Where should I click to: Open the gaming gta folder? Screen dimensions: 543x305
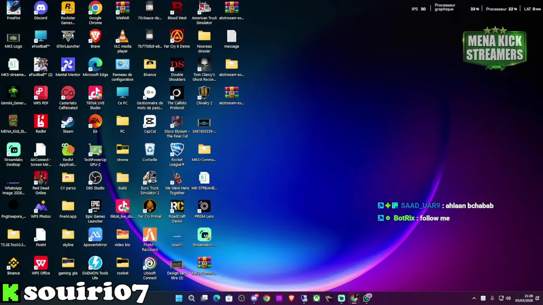(68, 266)
